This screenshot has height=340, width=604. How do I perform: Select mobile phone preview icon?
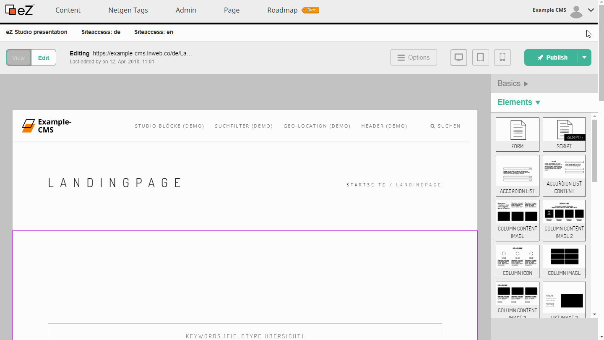[502, 58]
